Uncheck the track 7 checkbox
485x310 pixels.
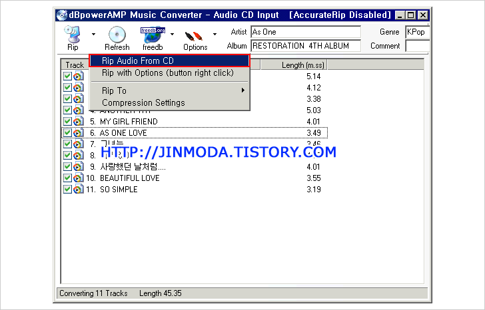click(67, 144)
